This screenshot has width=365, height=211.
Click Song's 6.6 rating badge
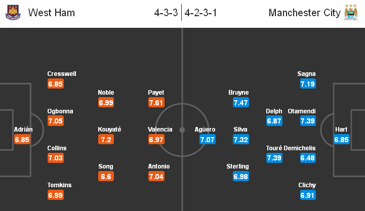point(106,176)
